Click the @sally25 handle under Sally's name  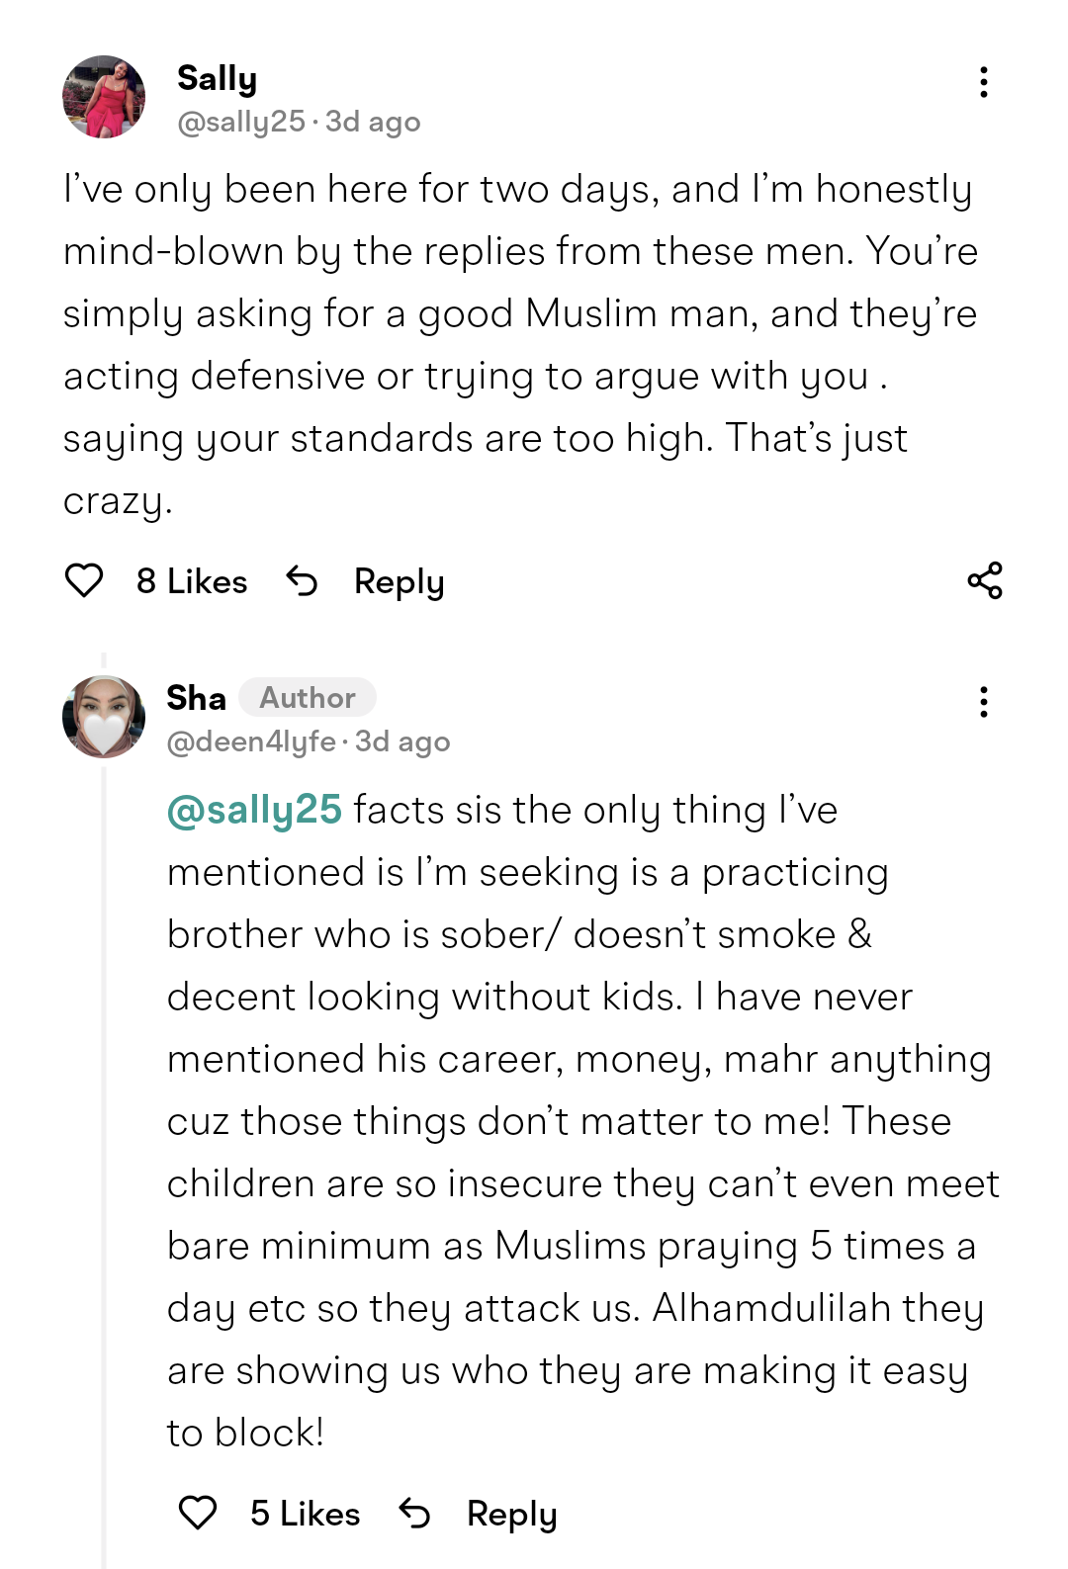[x=241, y=122]
